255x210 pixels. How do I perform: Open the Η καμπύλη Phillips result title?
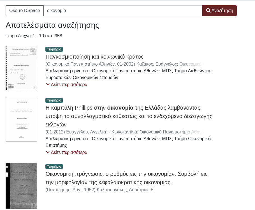[x=129, y=116]
